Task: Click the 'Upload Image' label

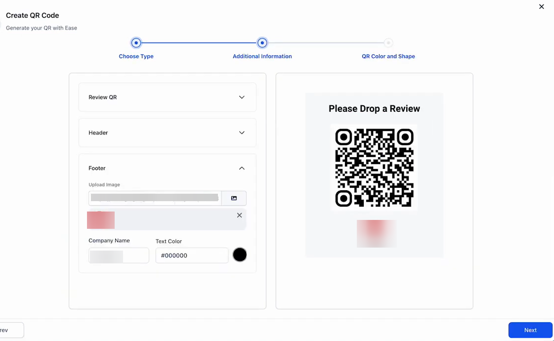Action: coord(104,184)
